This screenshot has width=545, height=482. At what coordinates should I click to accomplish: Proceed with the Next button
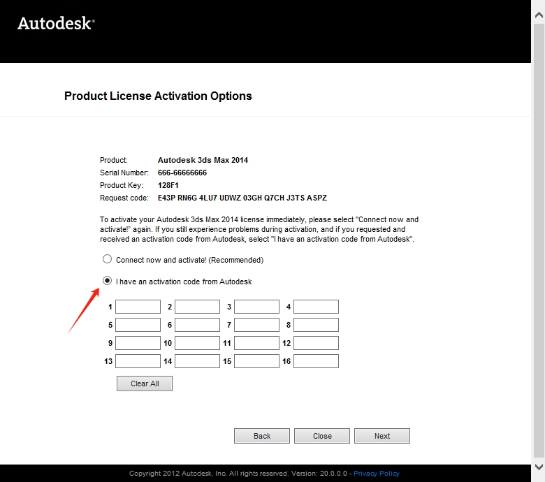(x=382, y=436)
